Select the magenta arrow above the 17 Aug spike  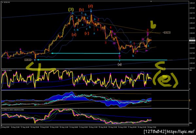click(20, 49)
